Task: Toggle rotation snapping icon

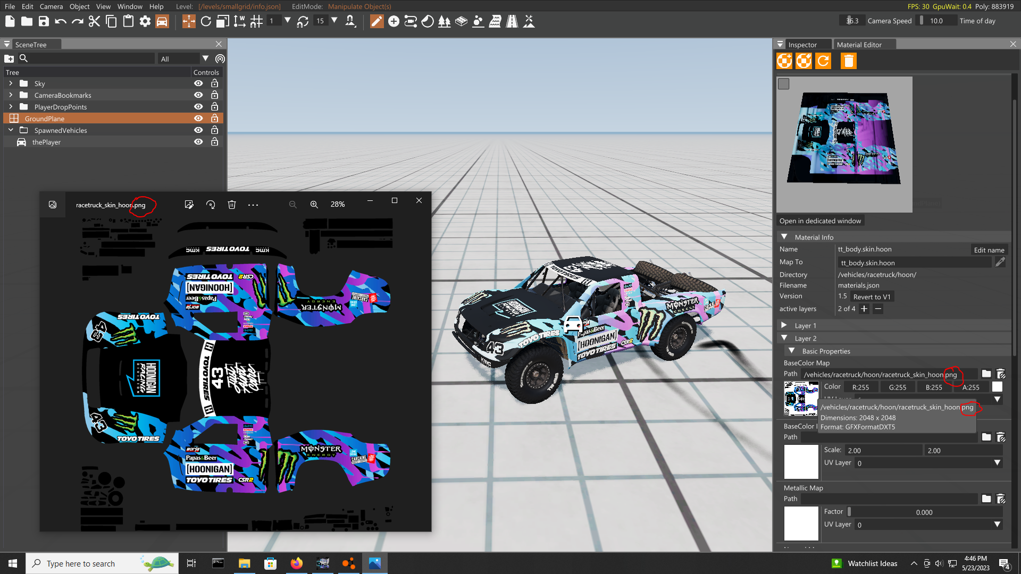Action: click(x=303, y=21)
